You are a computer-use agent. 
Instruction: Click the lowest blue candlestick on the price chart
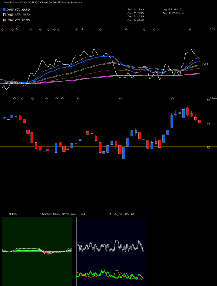click(x=124, y=153)
